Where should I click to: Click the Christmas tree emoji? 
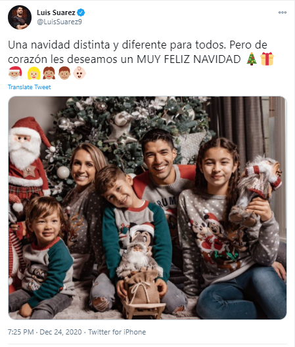pos(252,59)
